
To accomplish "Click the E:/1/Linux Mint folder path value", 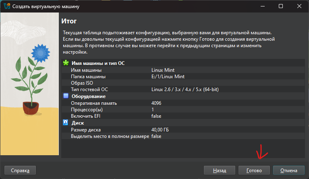I will (x=168, y=77).
